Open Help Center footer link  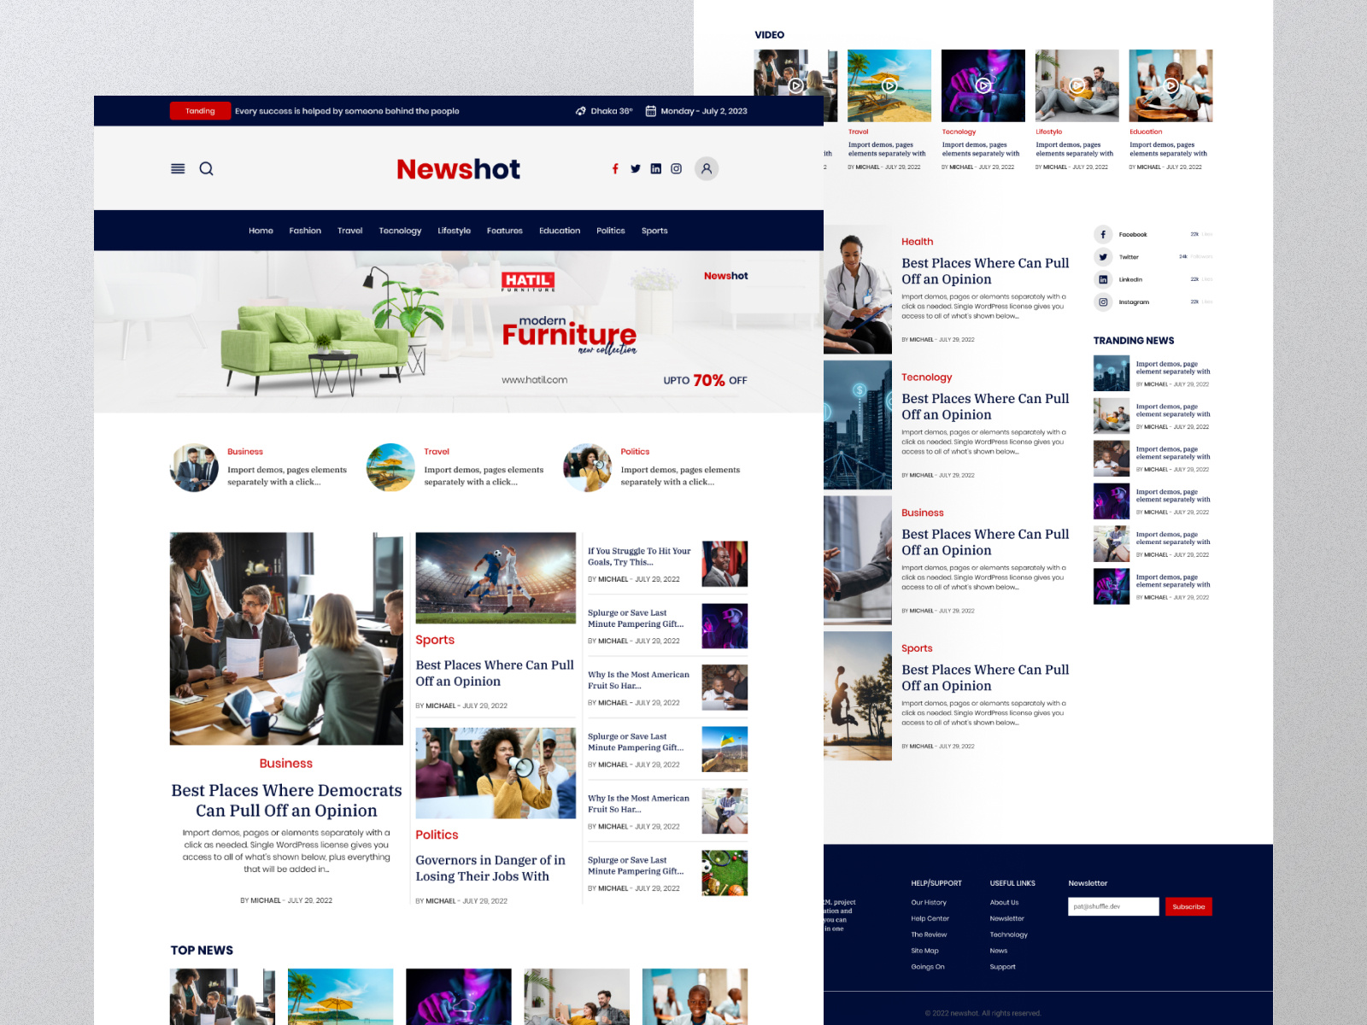pos(930,919)
